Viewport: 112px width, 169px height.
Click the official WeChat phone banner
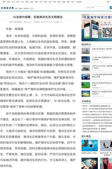coord(97,28)
